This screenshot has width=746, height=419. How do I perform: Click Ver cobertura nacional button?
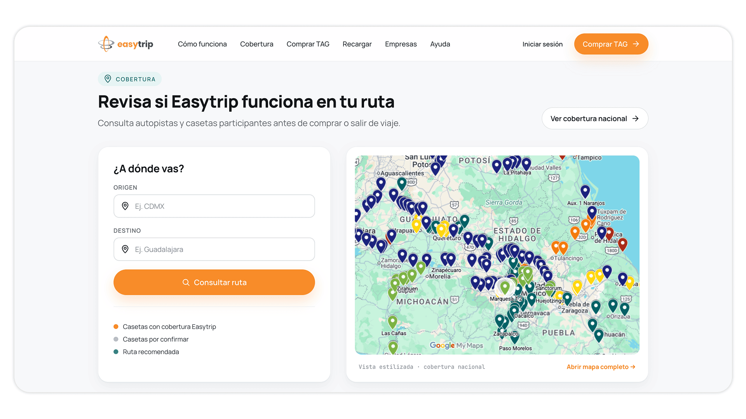(x=594, y=118)
